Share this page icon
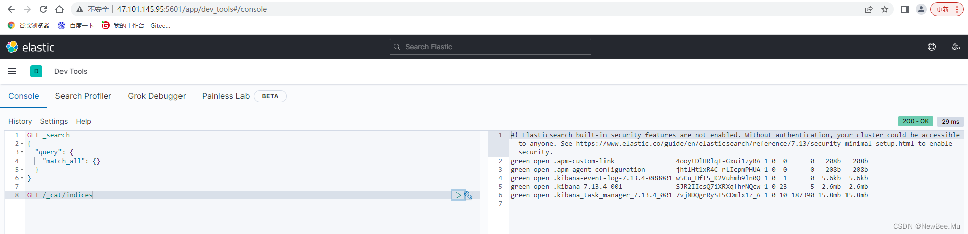 (x=869, y=9)
